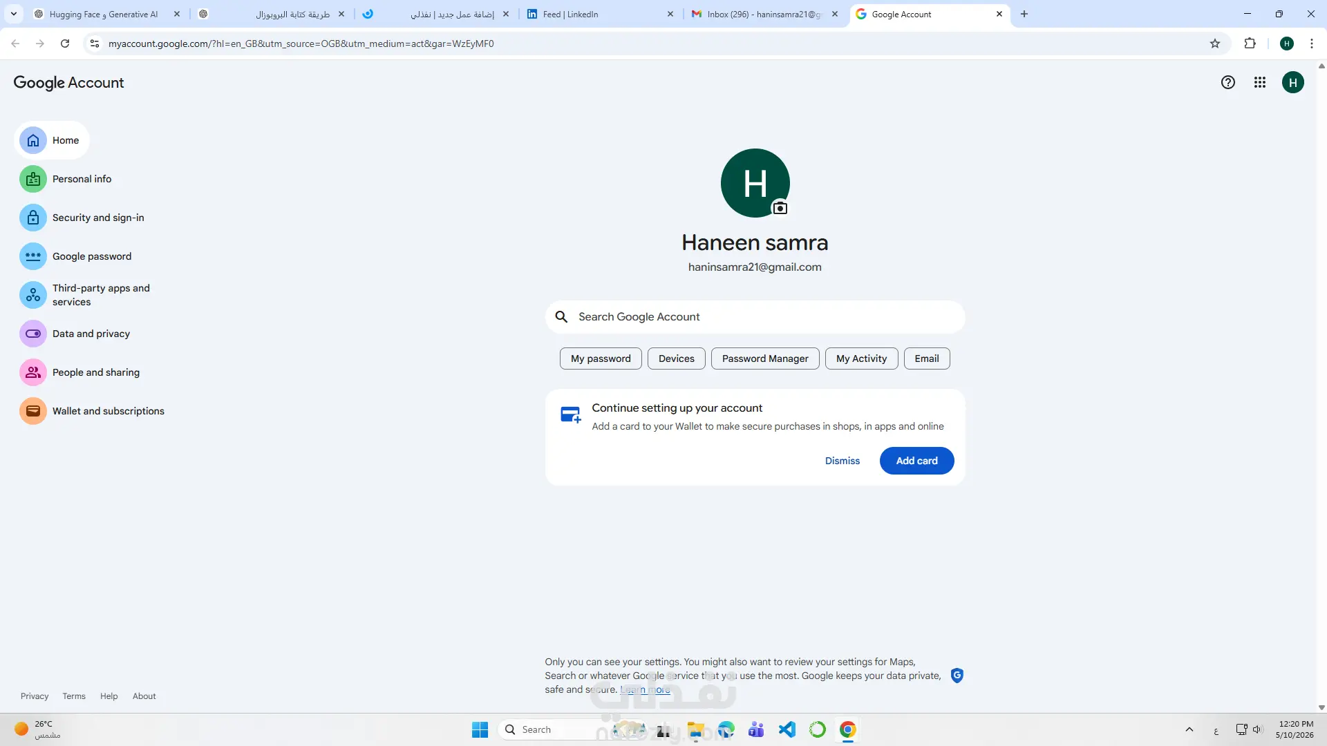Change profile picture via camera icon
The width and height of the screenshot is (1327, 746).
coord(780,208)
